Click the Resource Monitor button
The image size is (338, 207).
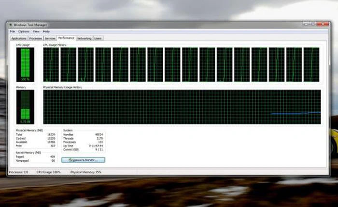(x=83, y=160)
